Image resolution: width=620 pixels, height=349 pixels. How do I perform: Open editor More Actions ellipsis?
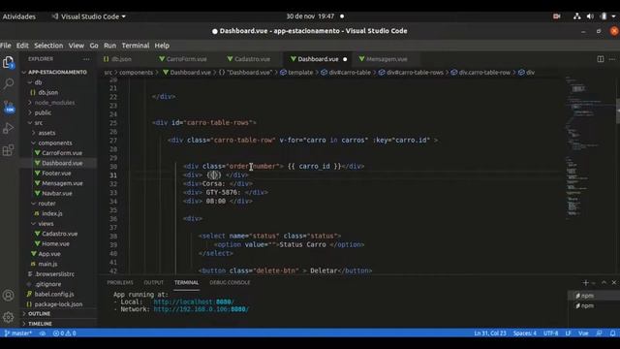(612, 59)
